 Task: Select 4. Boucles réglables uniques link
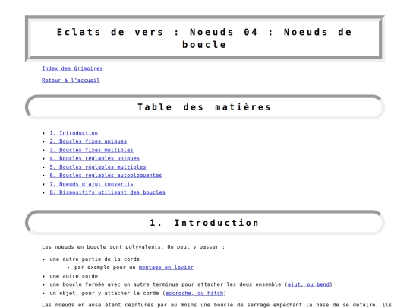pyautogui.click(x=94, y=158)
